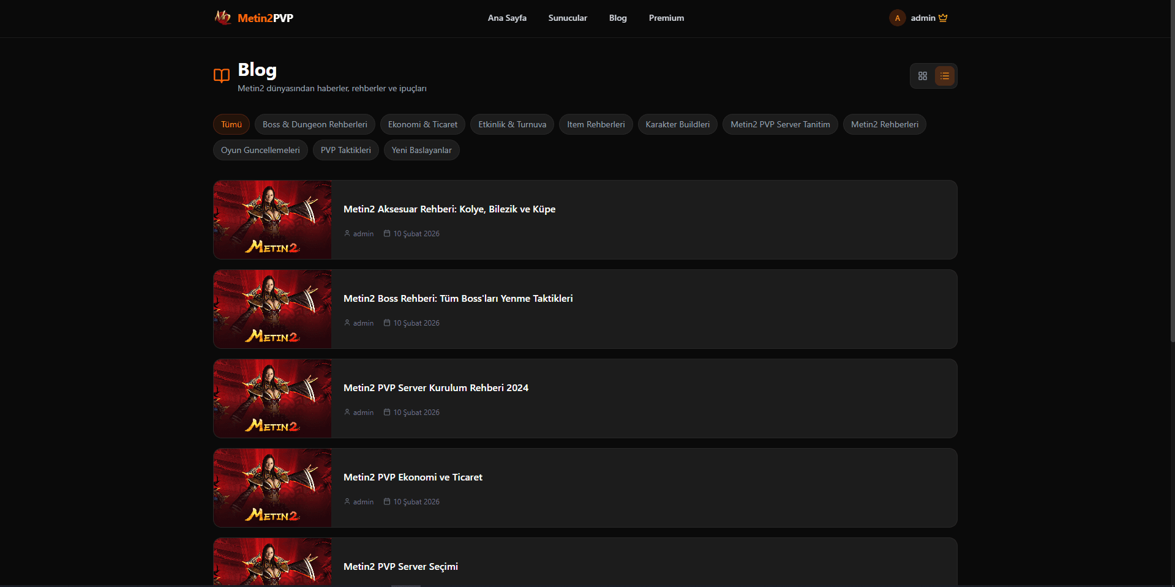Click the admin avatar circle
Viewport: 1175px width, 587px height.
coord(897,18)
